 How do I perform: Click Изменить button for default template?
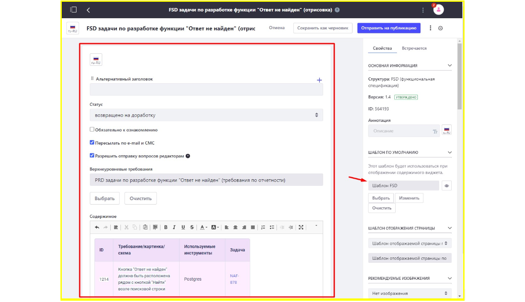click(x=409, y=198)
